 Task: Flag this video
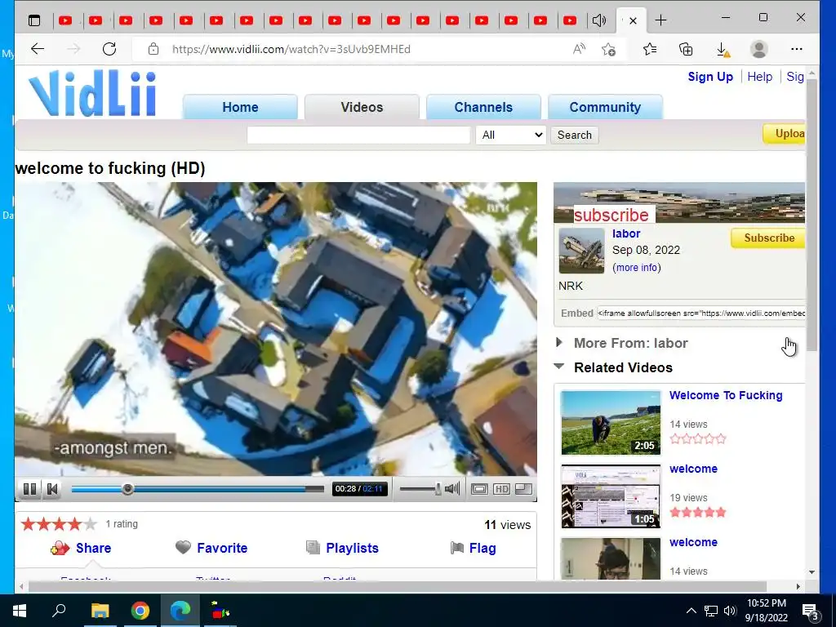[x=482, y=548]
